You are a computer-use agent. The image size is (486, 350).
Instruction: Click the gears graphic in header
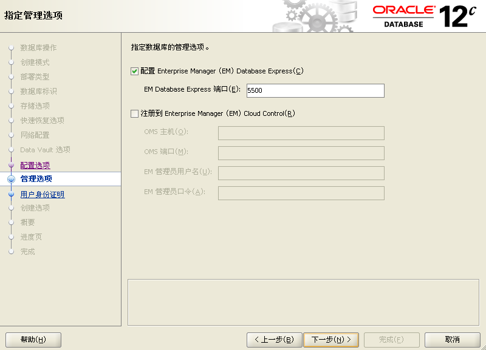315,16
